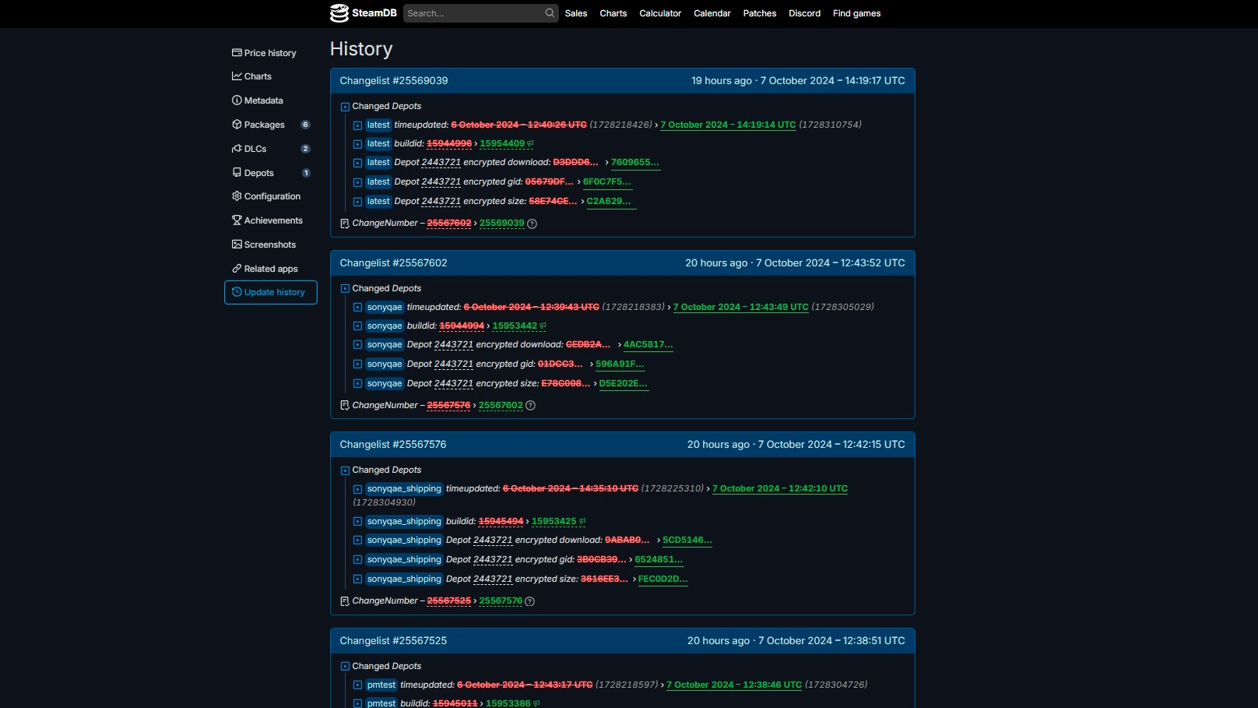Screen dimensions: 1258x708
Task: Click help icon beside ChangeNumber 25567602
Action: point(531,406)
